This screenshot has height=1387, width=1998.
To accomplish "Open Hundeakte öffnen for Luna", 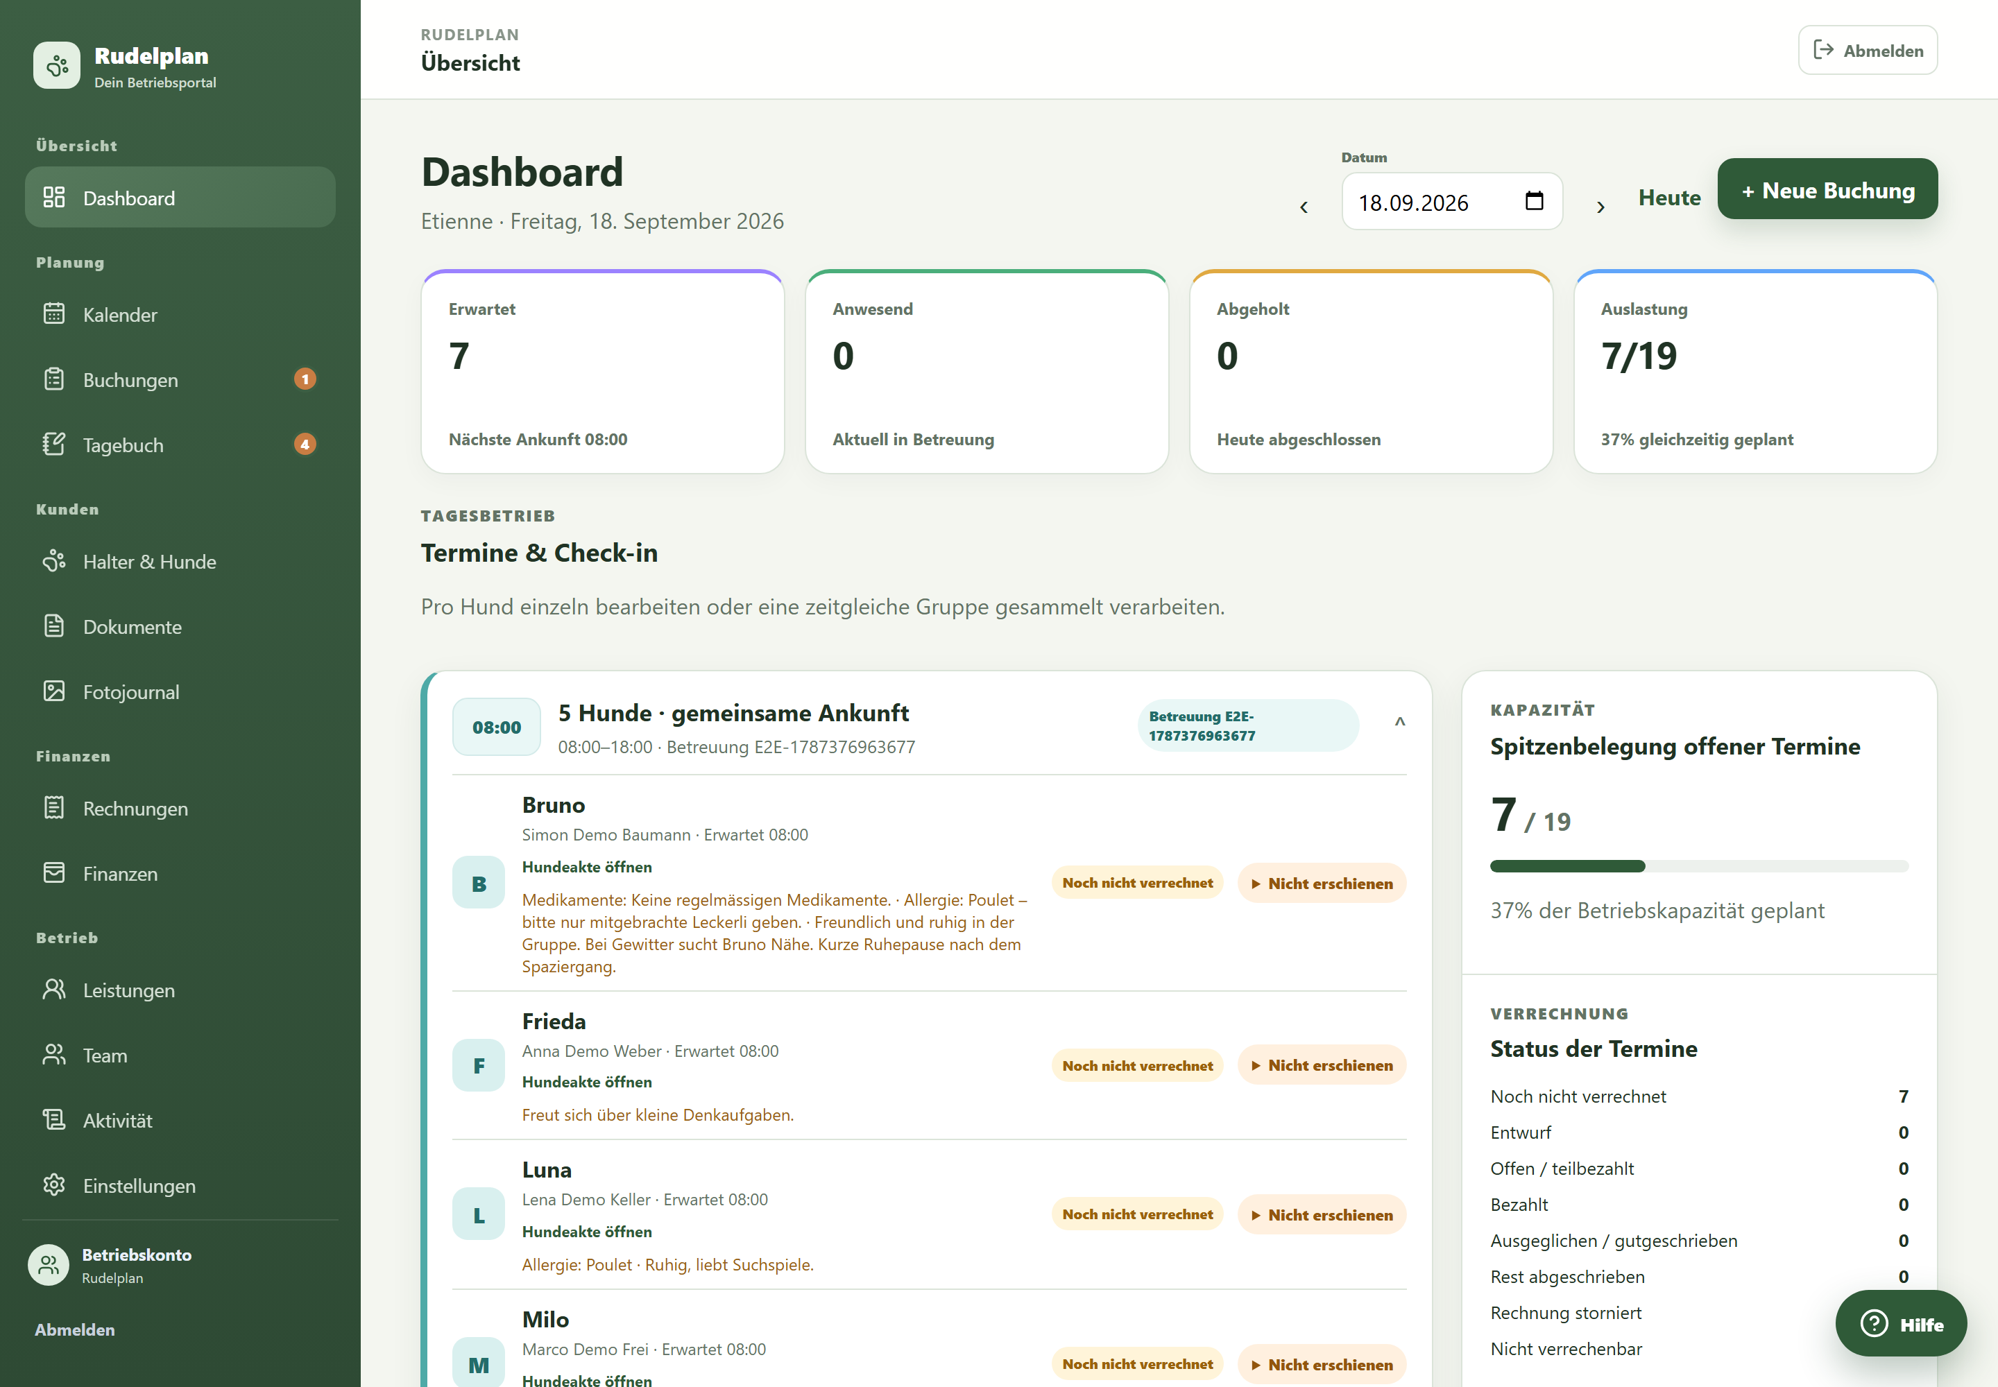I will tap(587, 1232).
